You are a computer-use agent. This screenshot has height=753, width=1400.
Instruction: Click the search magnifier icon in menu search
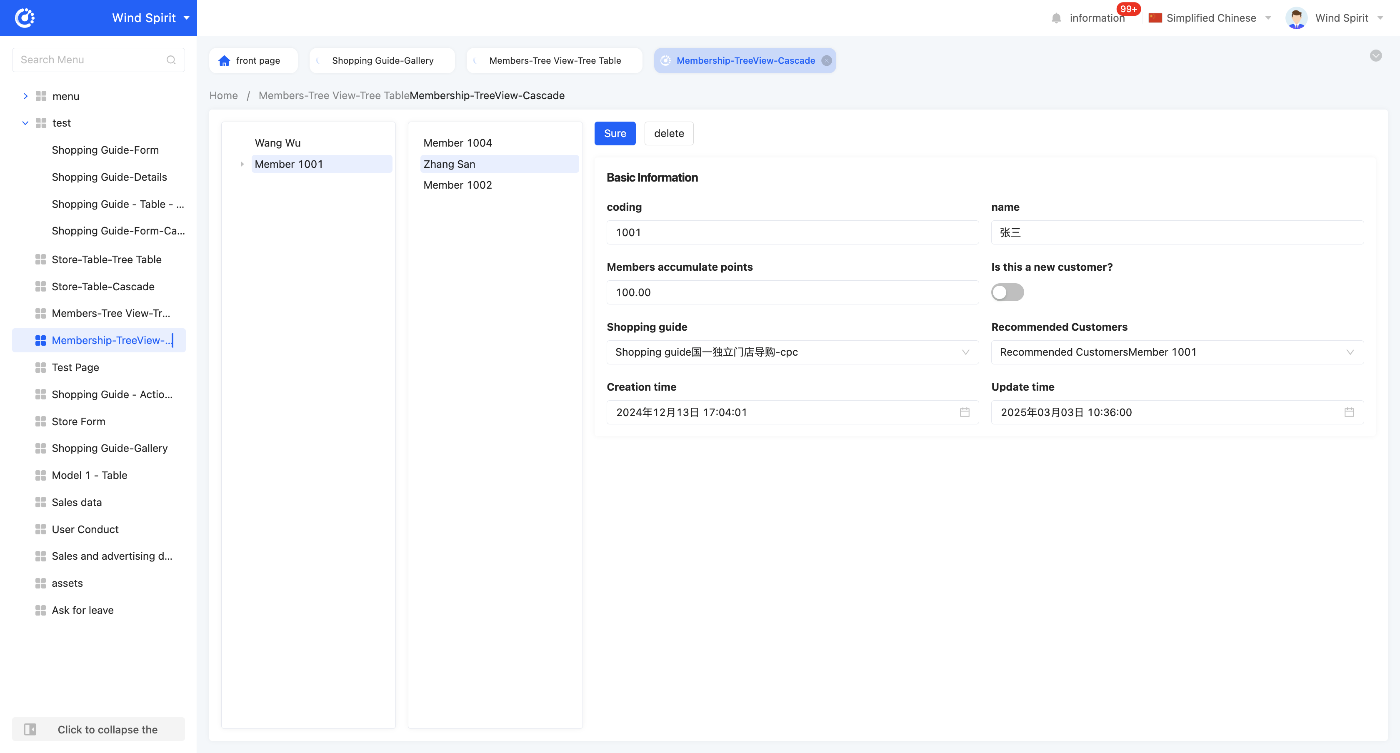coord(171,60)
